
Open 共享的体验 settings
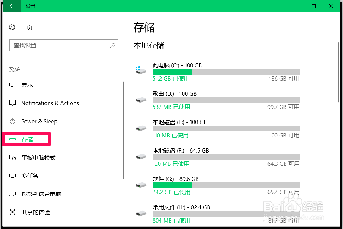36,212
